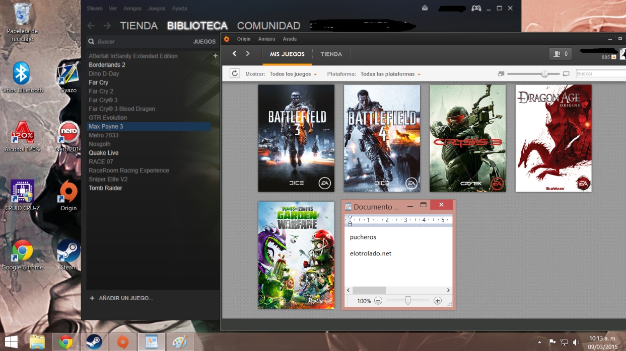Switch to Paint in the taskbar
The image size is (626, 351).
180,342
